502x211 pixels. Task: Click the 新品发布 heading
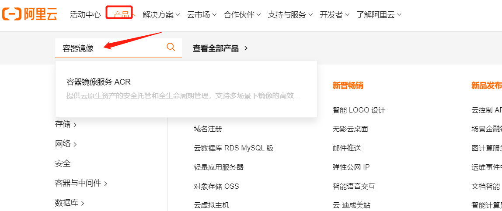(487, 85)
